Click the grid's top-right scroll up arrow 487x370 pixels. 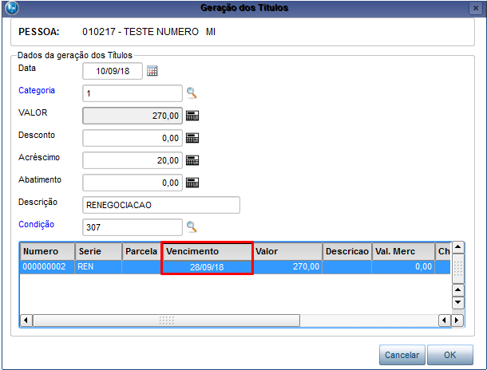pyautogui.click(x=458, y=247)
